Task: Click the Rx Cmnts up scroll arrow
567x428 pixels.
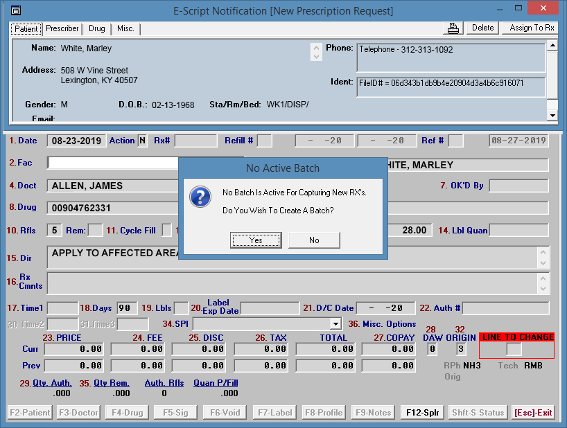Action: (543, 278)
